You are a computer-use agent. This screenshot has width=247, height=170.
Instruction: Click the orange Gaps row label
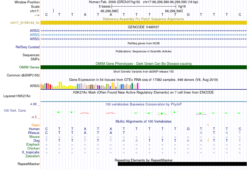(x=35, y=125)
